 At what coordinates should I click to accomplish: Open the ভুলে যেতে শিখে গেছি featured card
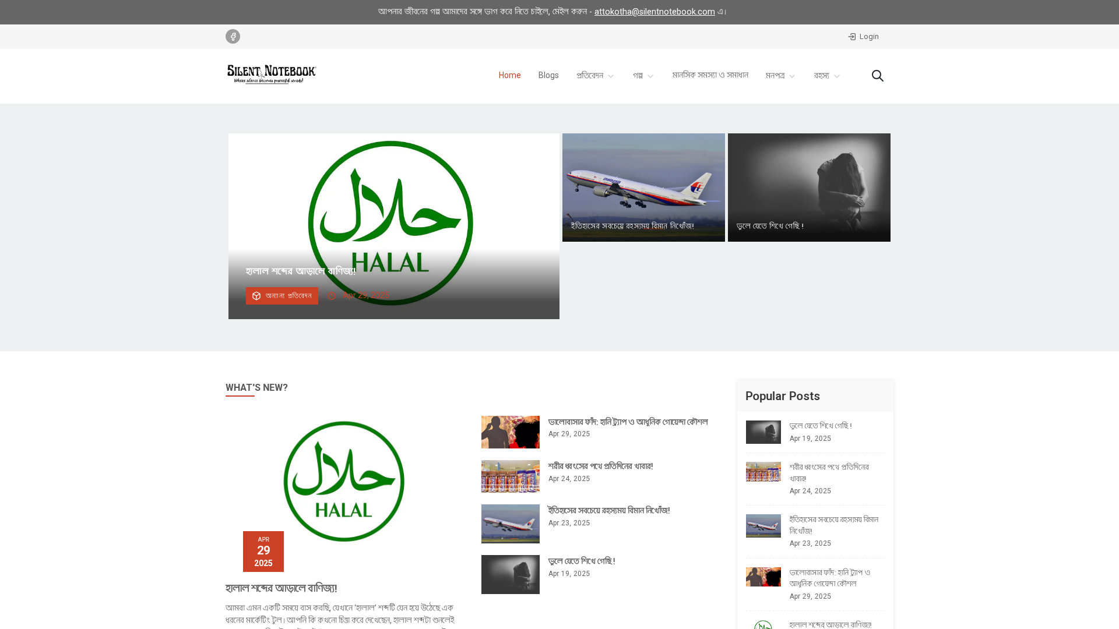(x=809, y=188)
